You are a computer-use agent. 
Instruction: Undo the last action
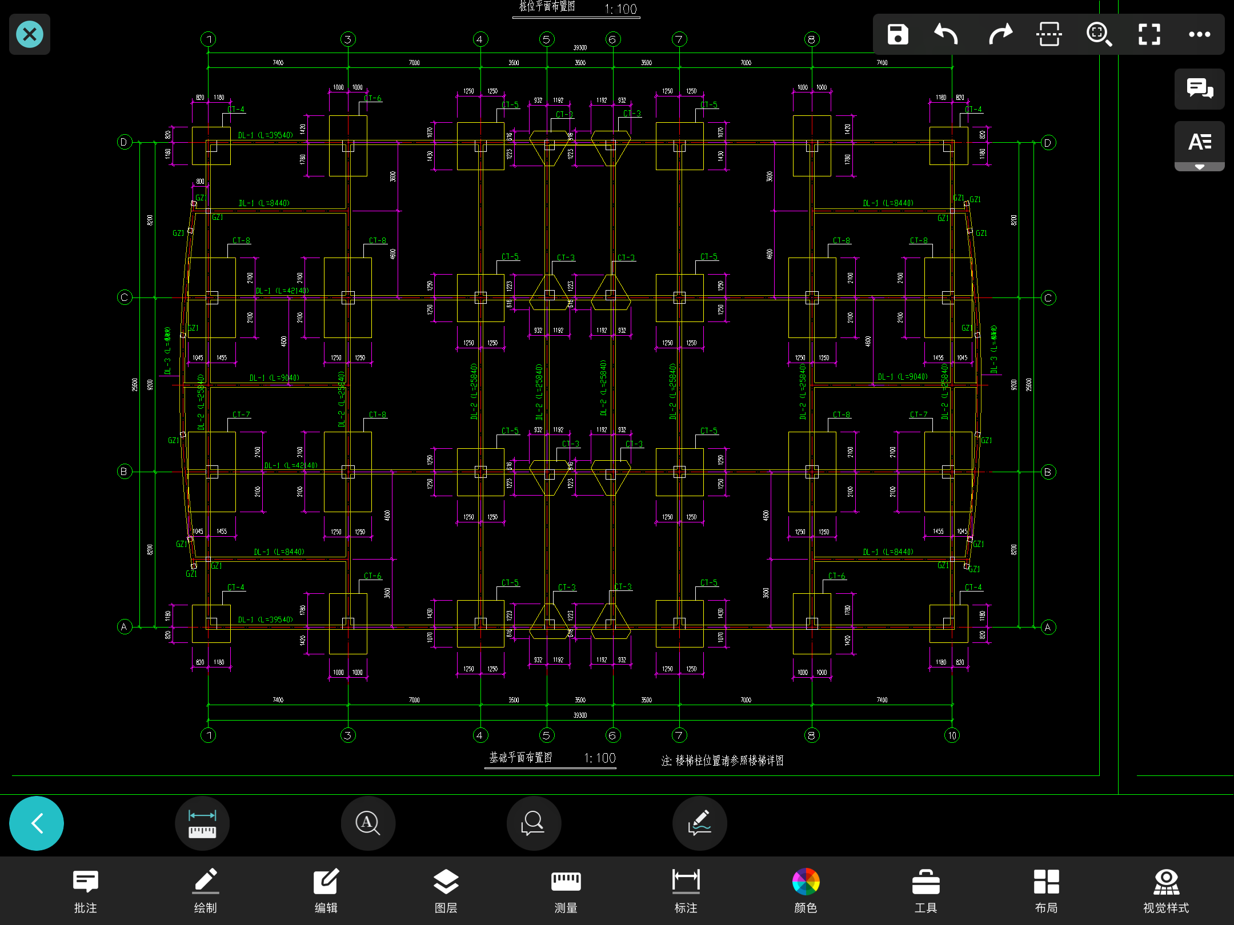pyautogui.click(x=946, y=34)
